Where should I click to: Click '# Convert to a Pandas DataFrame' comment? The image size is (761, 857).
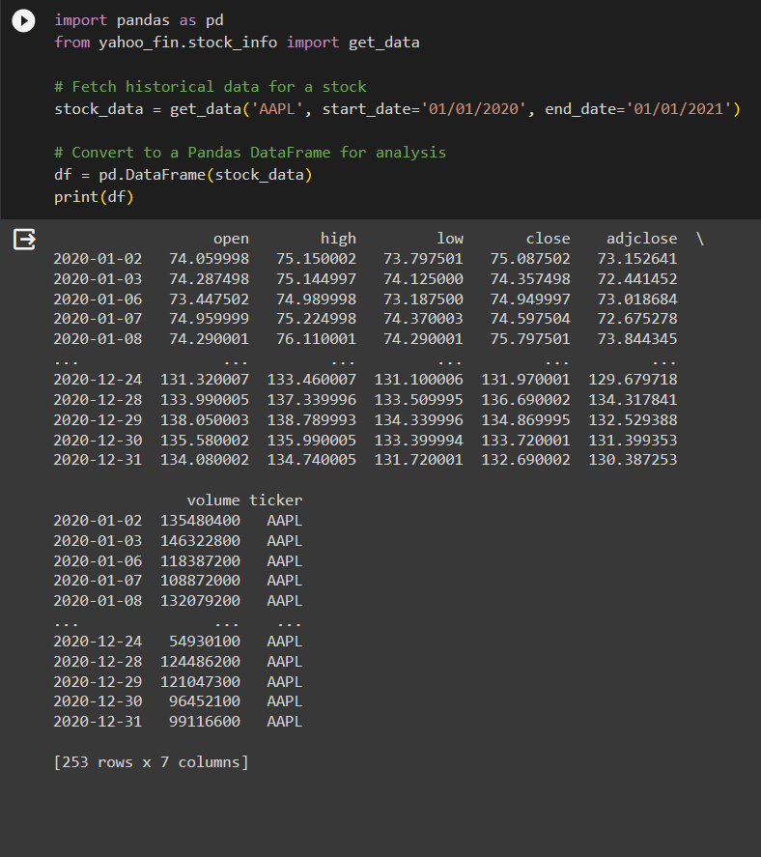[x=250, y=153]
